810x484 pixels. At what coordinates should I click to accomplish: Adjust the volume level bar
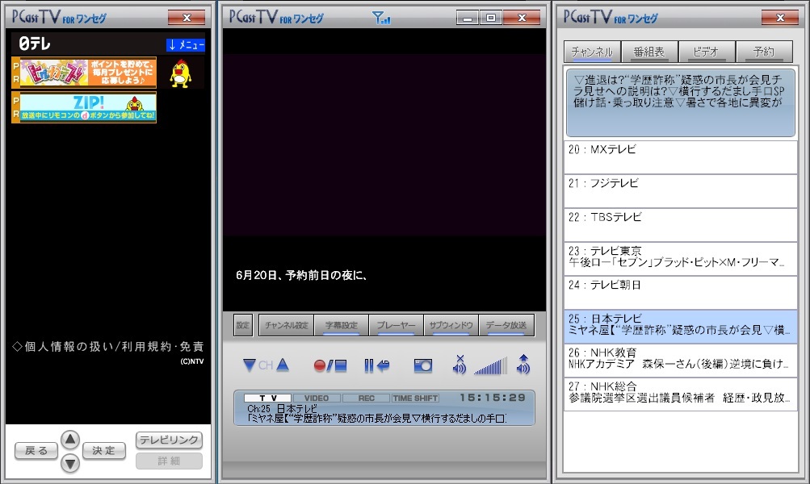pyautogui.click(x=490, y=366)
